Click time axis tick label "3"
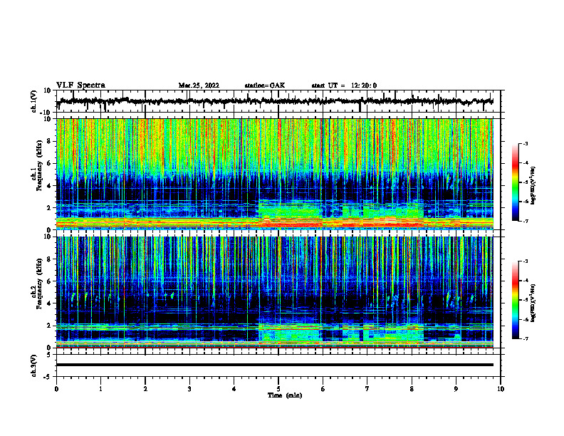Viewport: 564px width, 436px height. [x=189, y=389]
